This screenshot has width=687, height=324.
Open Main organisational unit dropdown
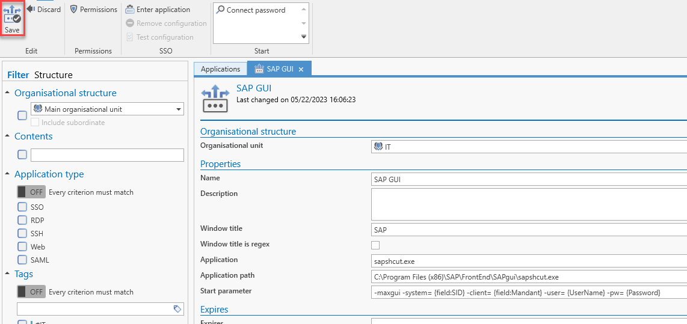(x=107, y=109)
